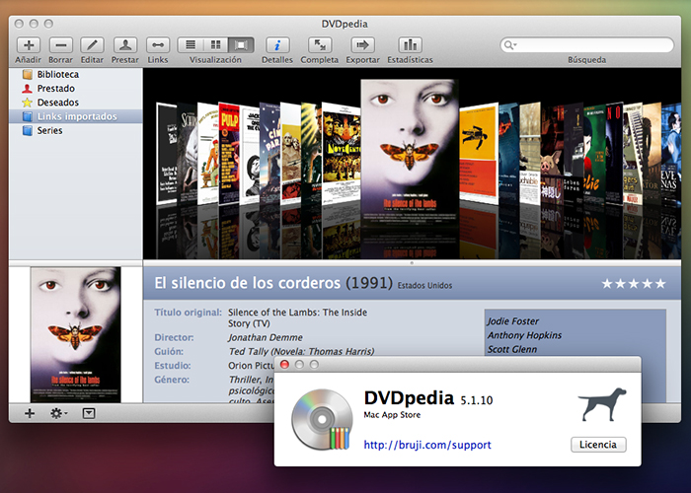Open the search magnifier options dropdown
The width and height of the screenshot is (691, 493).
click(x=510, y=45)
